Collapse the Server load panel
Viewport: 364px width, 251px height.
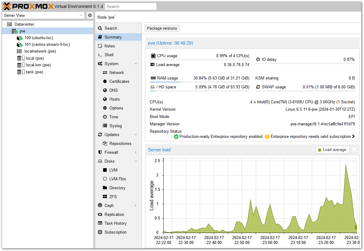click(x=354, y=149)
